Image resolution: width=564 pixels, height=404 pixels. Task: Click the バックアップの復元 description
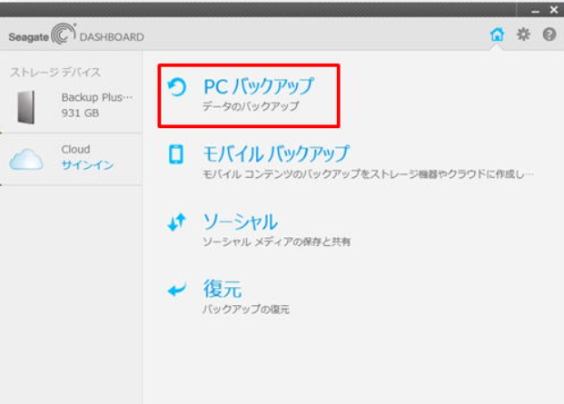tap(246, 309)
